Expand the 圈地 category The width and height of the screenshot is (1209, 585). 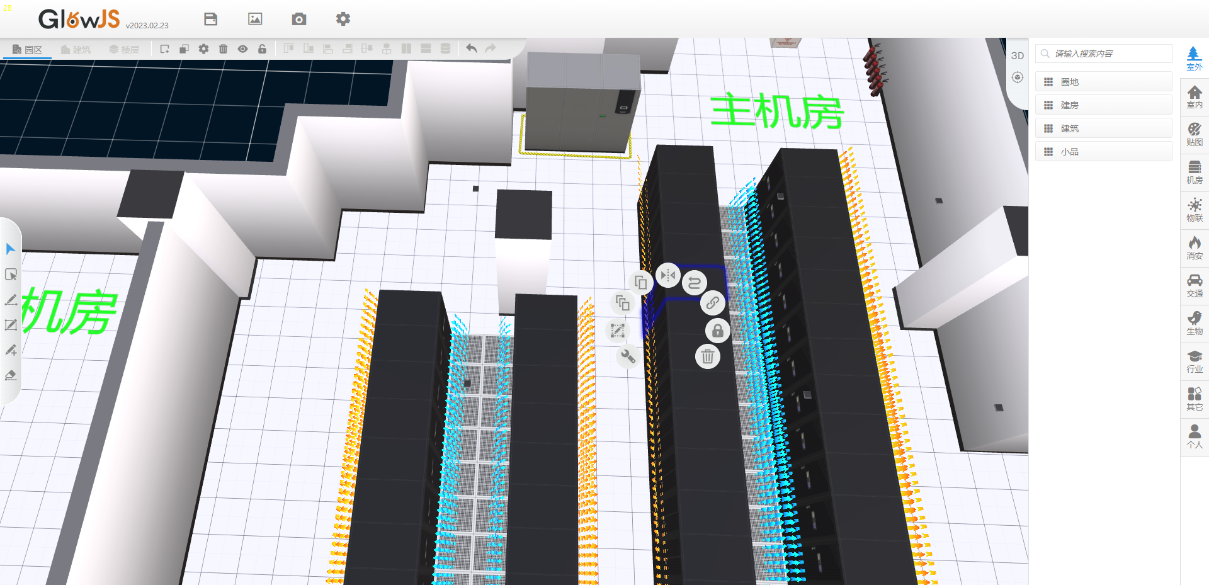[x=1103, y=82]
